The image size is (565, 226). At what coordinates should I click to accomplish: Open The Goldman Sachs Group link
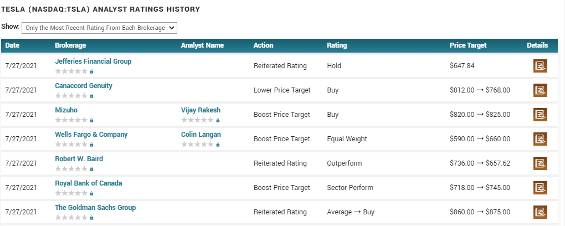(x=95, y=208)
